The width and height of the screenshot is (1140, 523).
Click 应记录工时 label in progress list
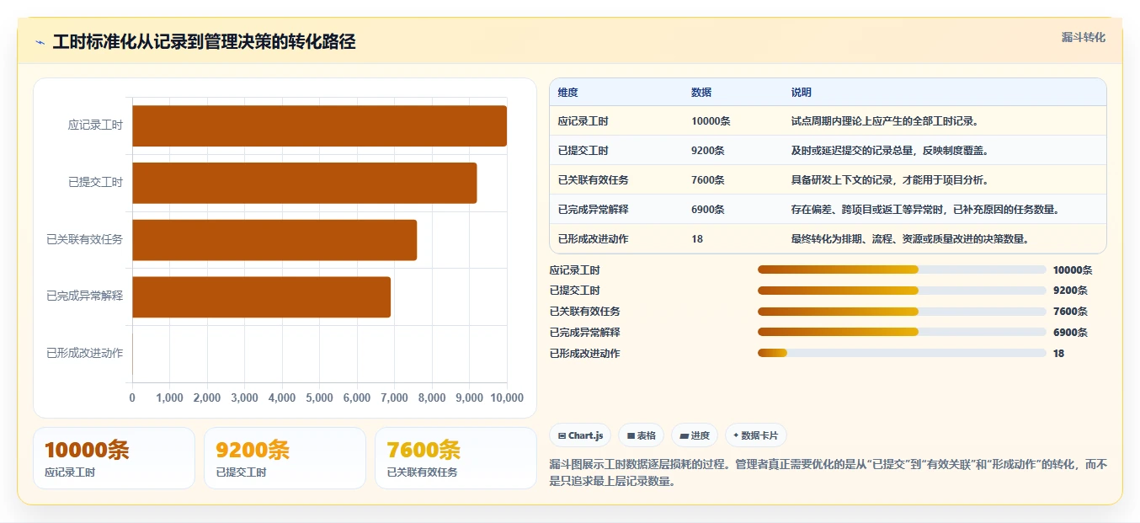(x=574, y=270)
